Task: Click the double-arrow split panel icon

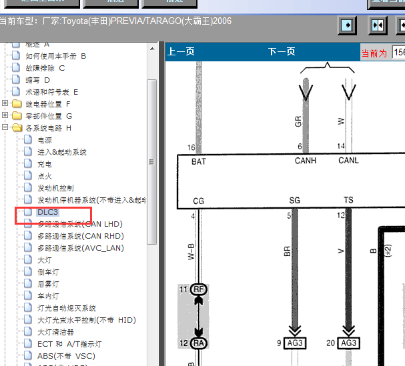Action: [378, 25]
